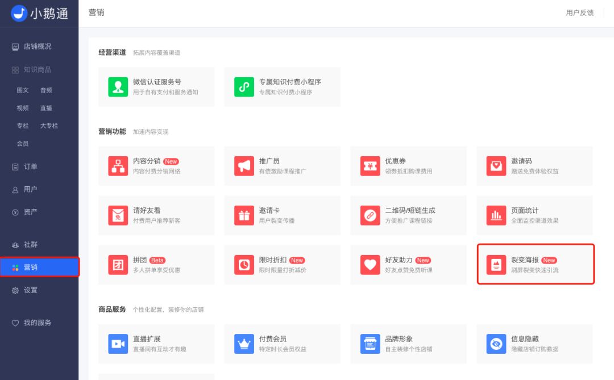Viewport: 614px width, 380px height.
Task: Open the 微信认证服务号 green icon
Action: click(118, 87)
